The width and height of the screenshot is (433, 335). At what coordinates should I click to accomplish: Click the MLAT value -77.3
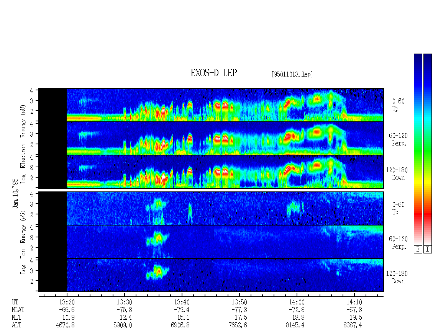click(x=239, y=310)
